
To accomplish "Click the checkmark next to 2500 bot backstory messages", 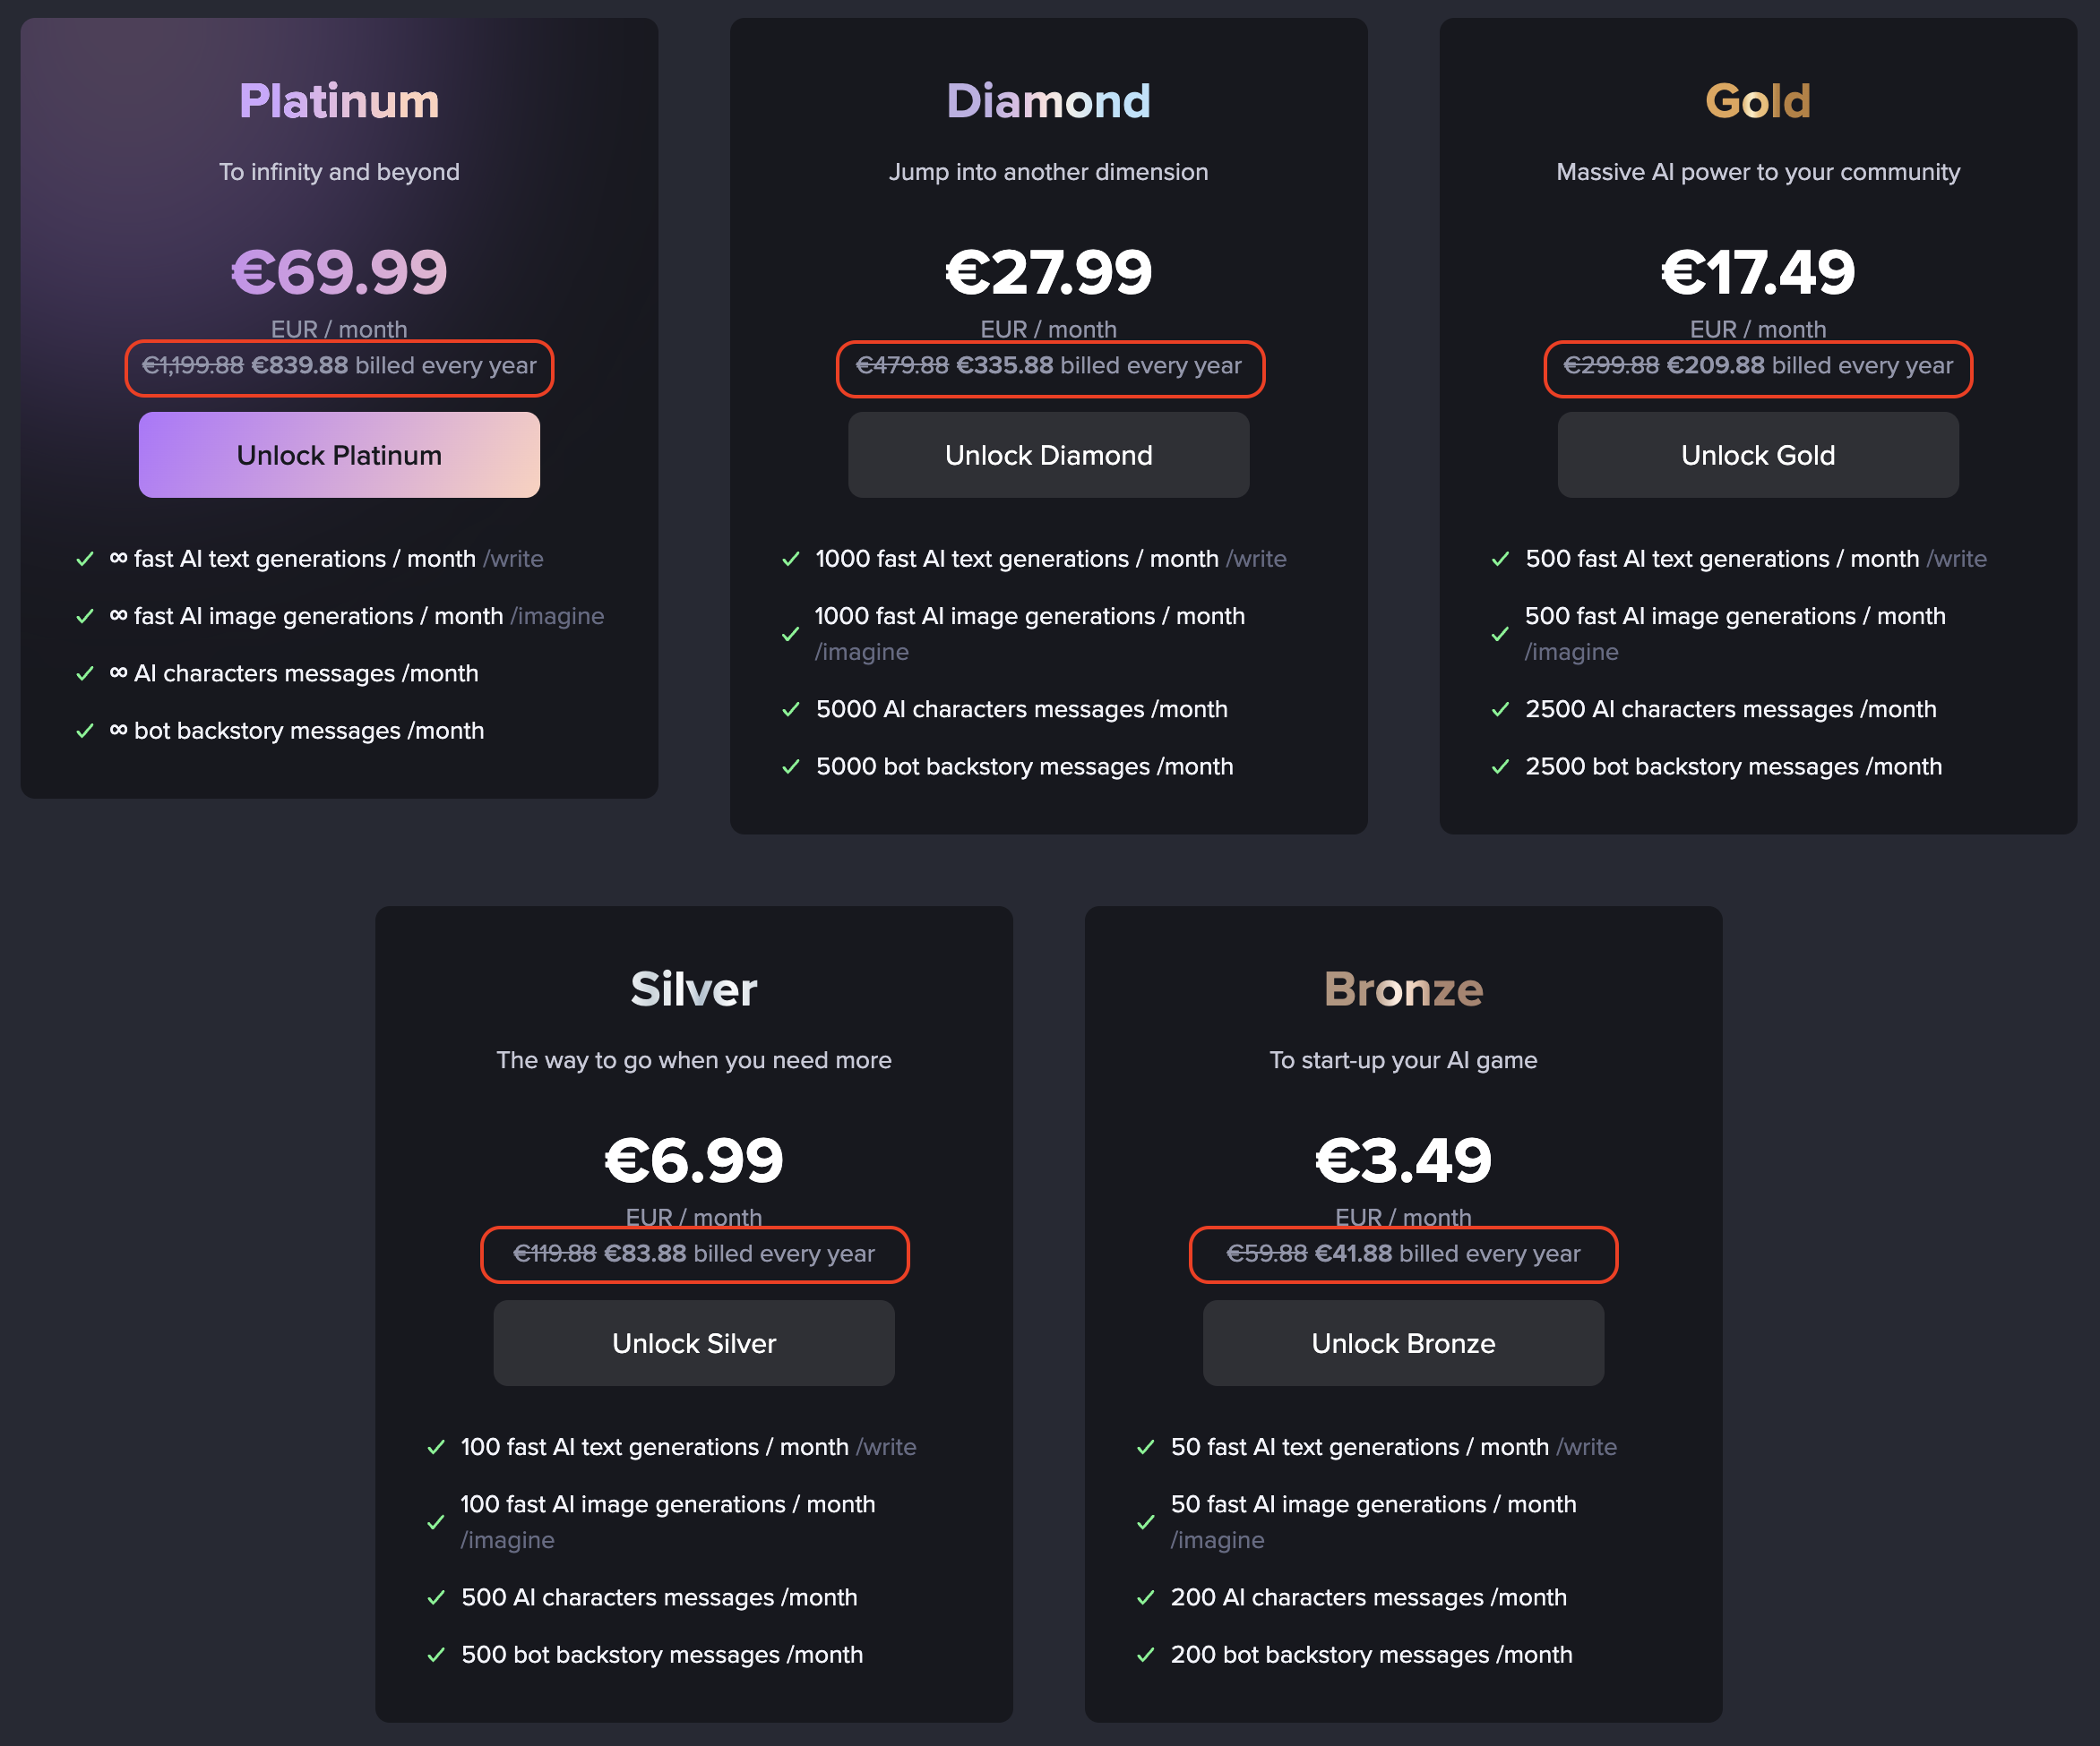I will tap(1500, 766).
